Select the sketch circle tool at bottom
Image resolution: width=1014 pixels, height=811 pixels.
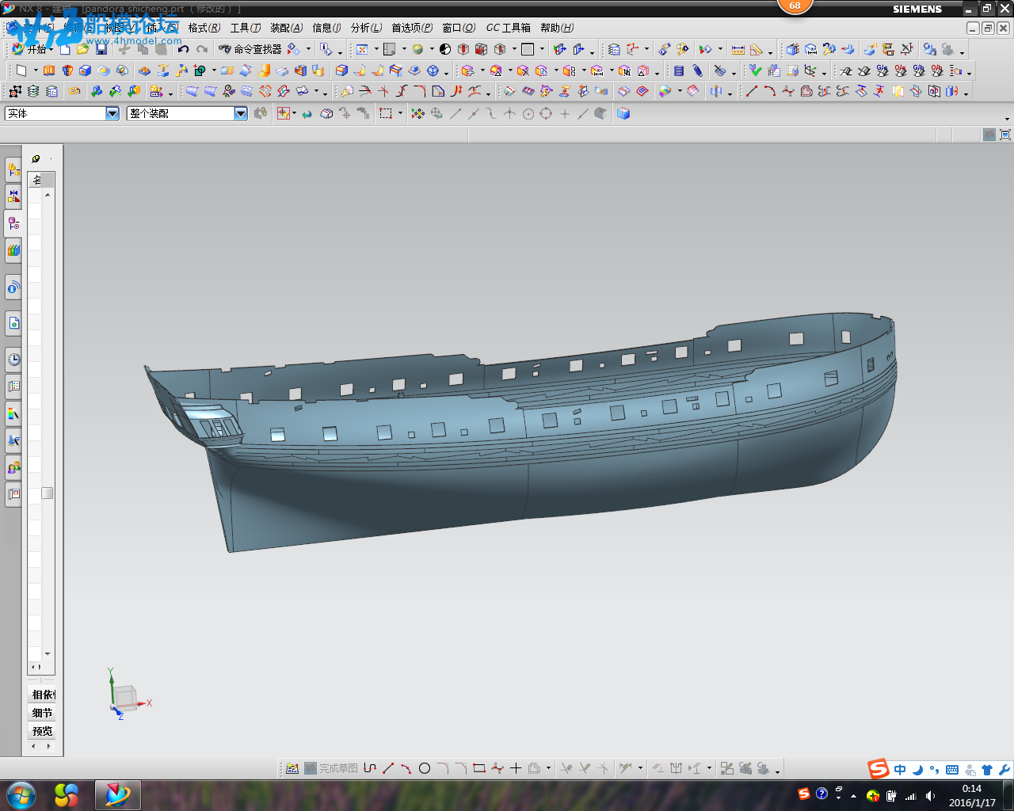click(x=425, y=768)
